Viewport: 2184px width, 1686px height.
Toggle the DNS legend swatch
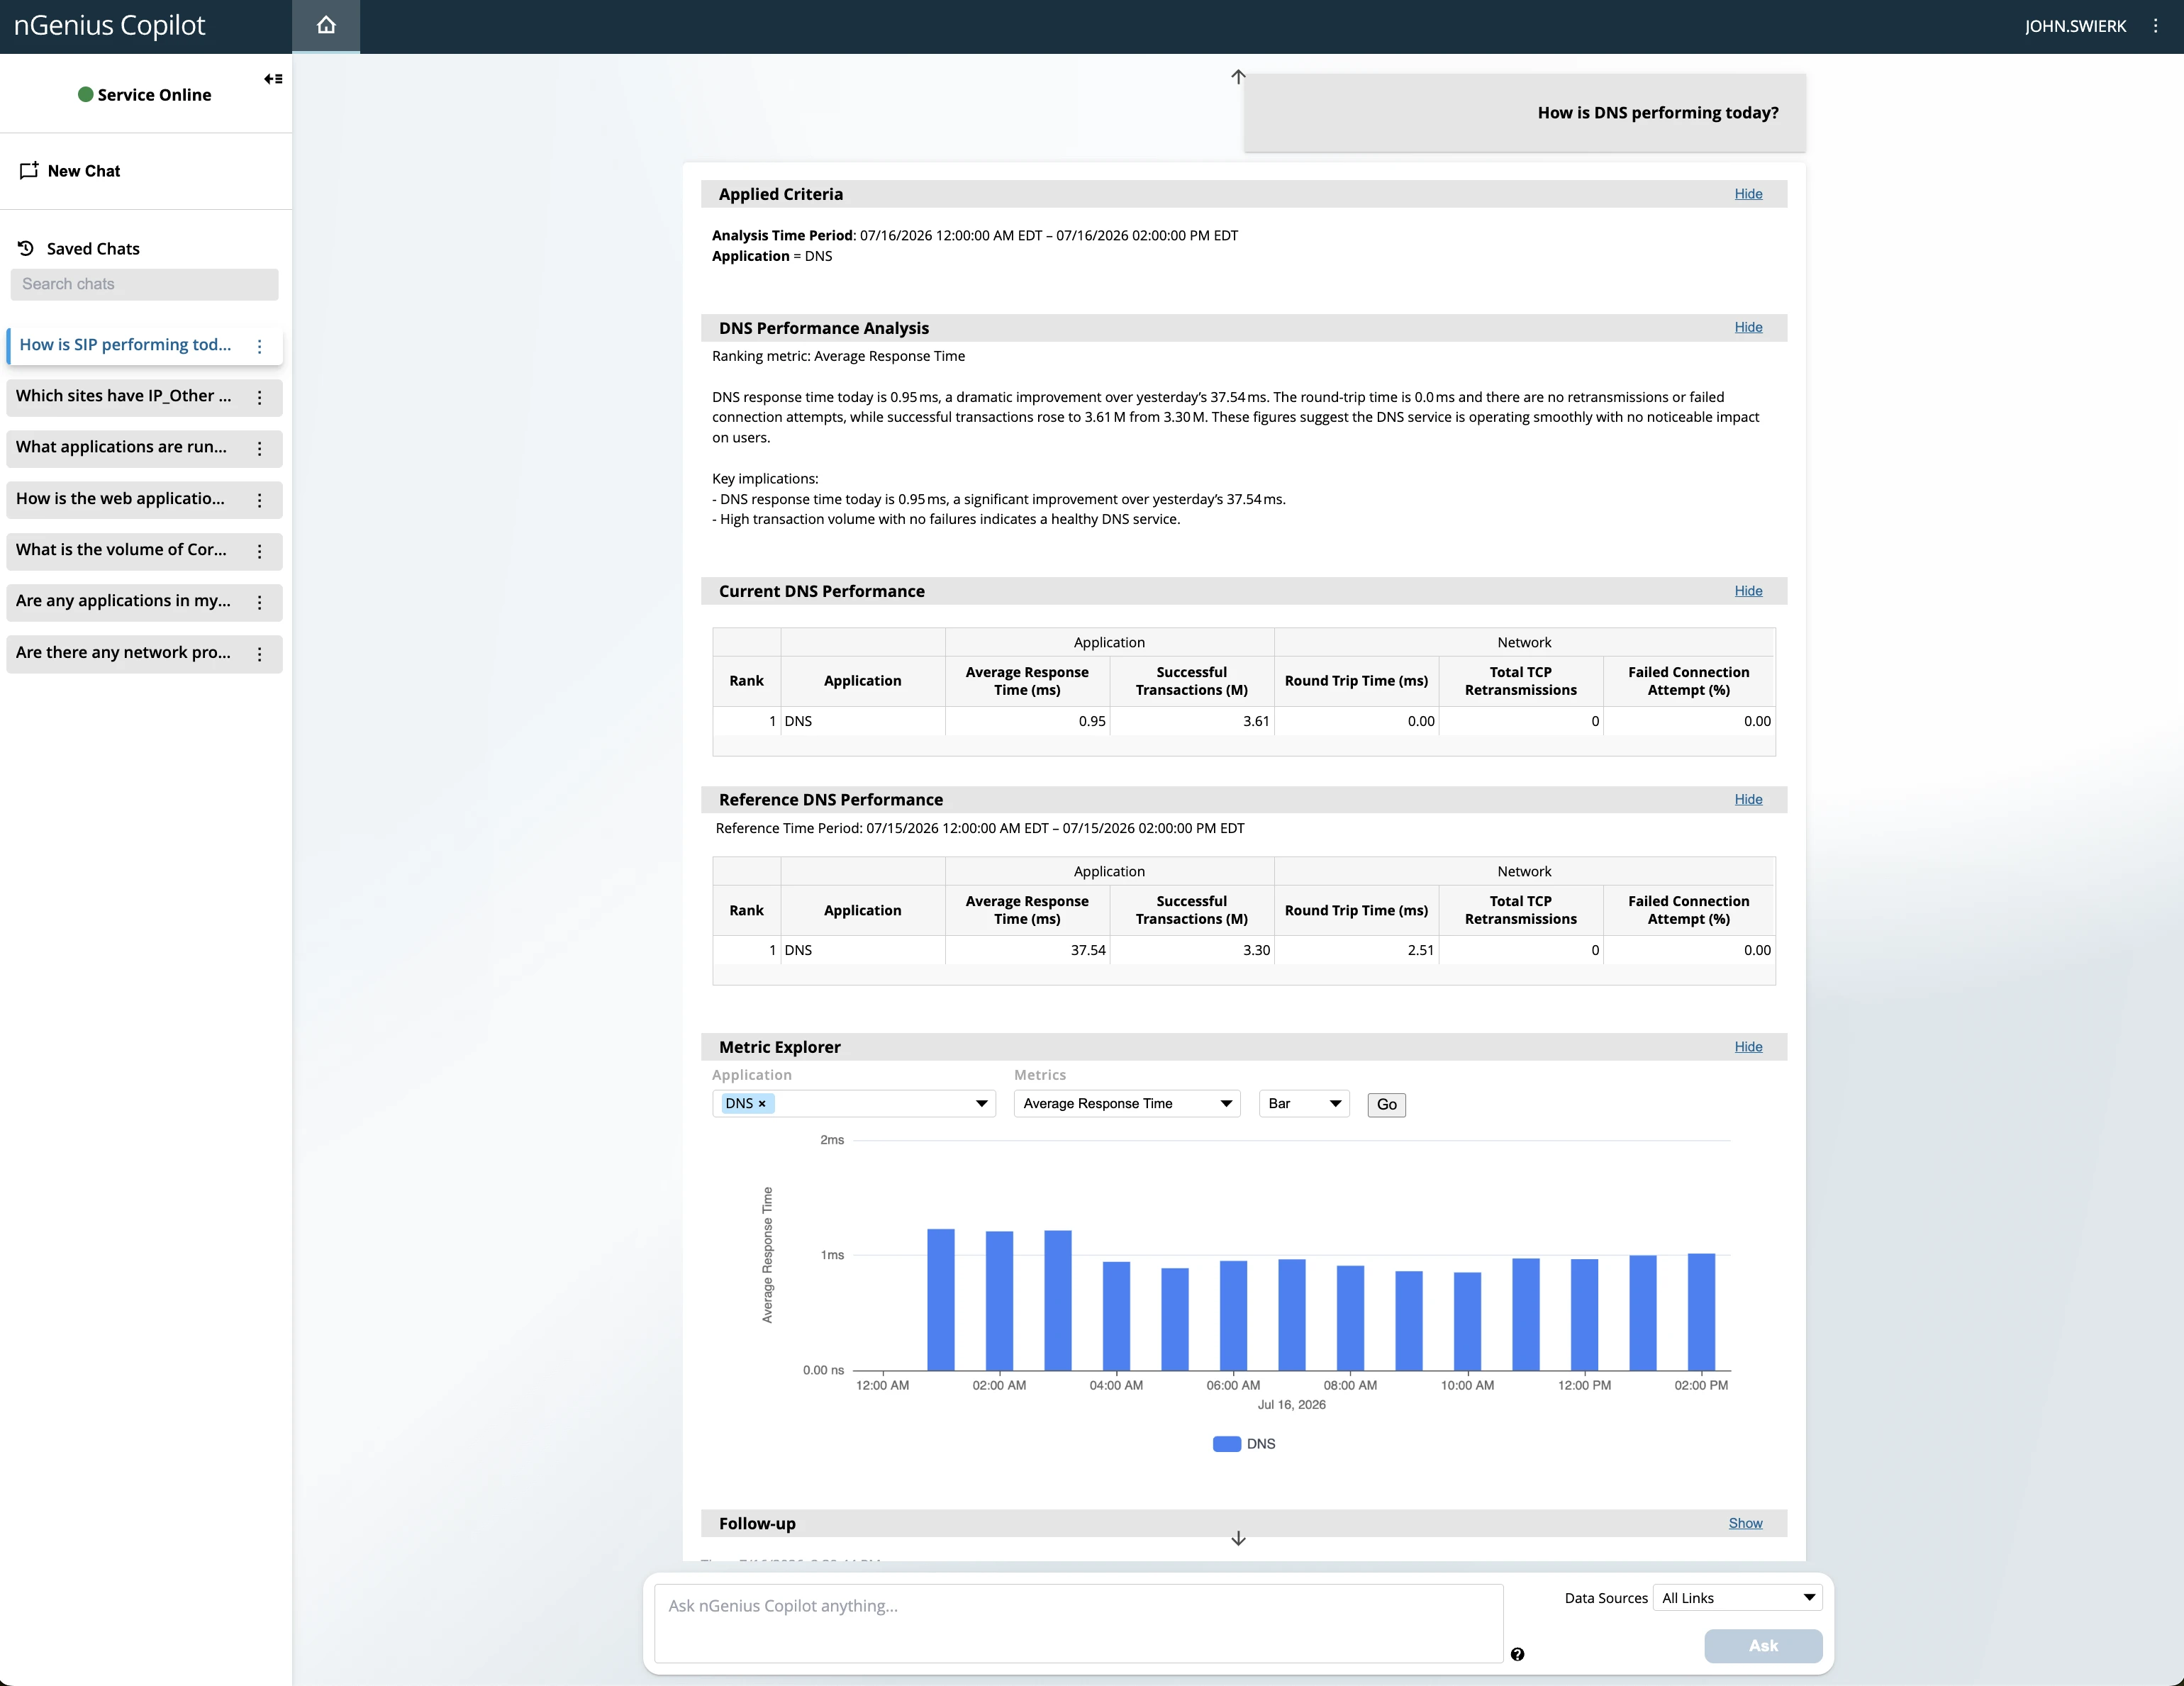click(x=1227, y=1444)
